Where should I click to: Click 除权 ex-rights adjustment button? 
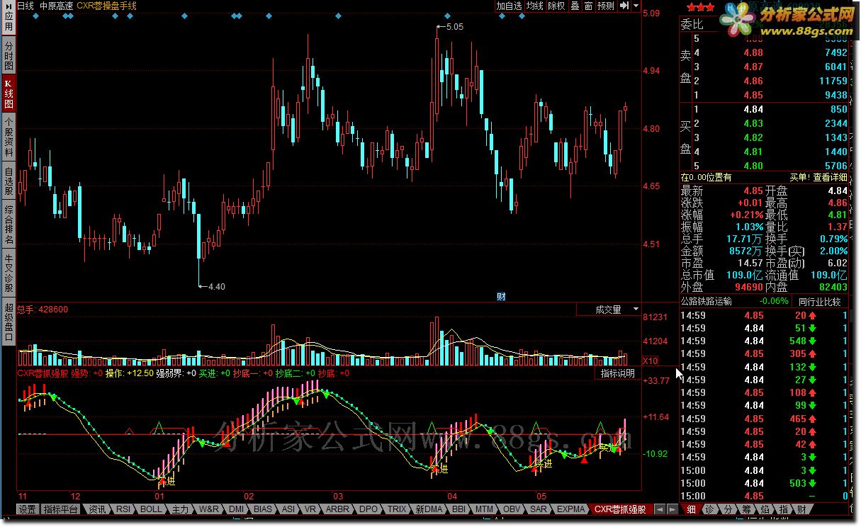tap(556, 6)
